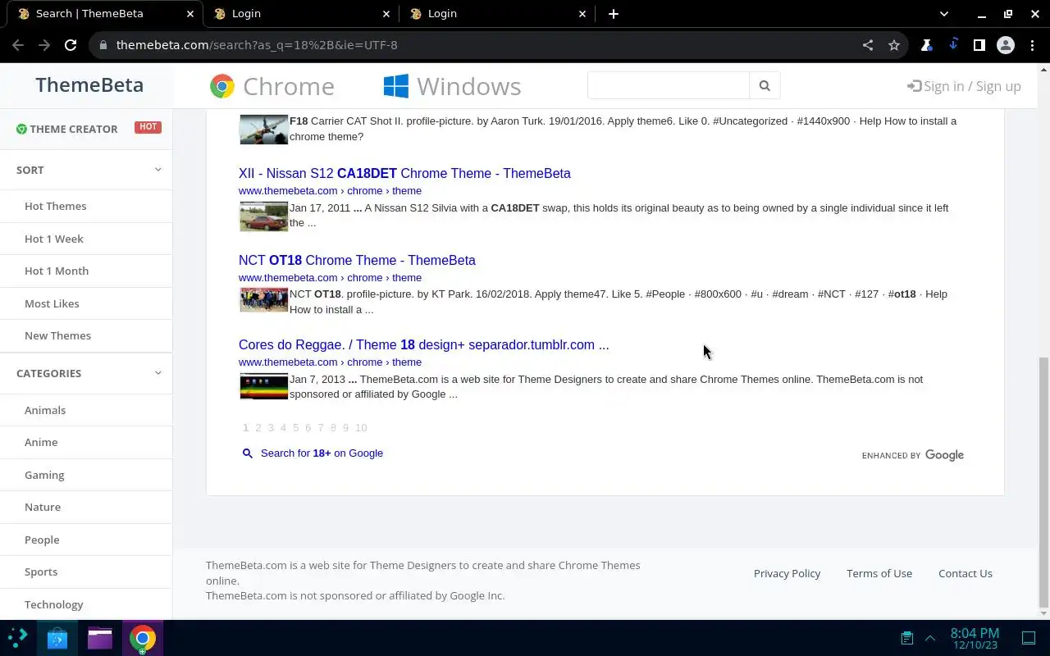The image size is (1050, 656).
Task: Click the site search input field
Action: click(x=669, y=85)
